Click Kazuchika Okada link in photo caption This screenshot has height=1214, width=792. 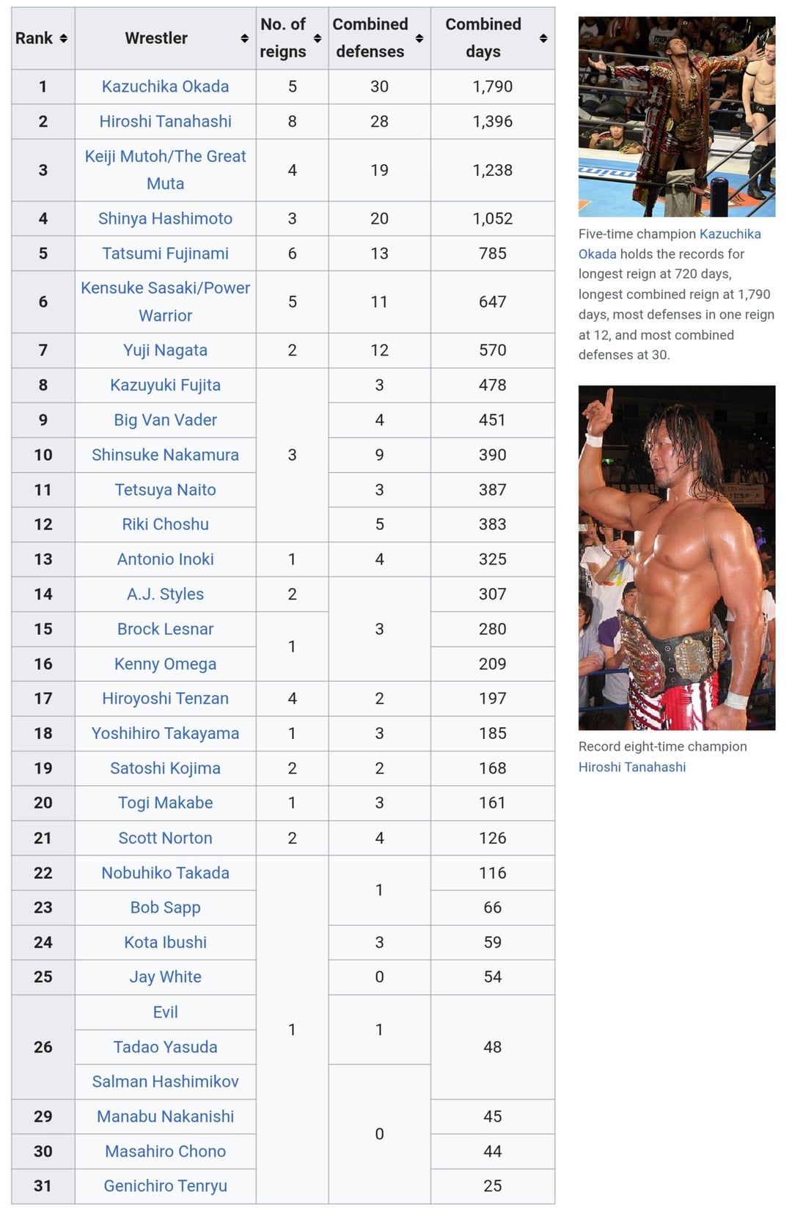coord(730,234)
